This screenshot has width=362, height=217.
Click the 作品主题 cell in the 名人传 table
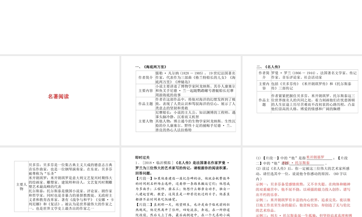click(x=264, y=102)
